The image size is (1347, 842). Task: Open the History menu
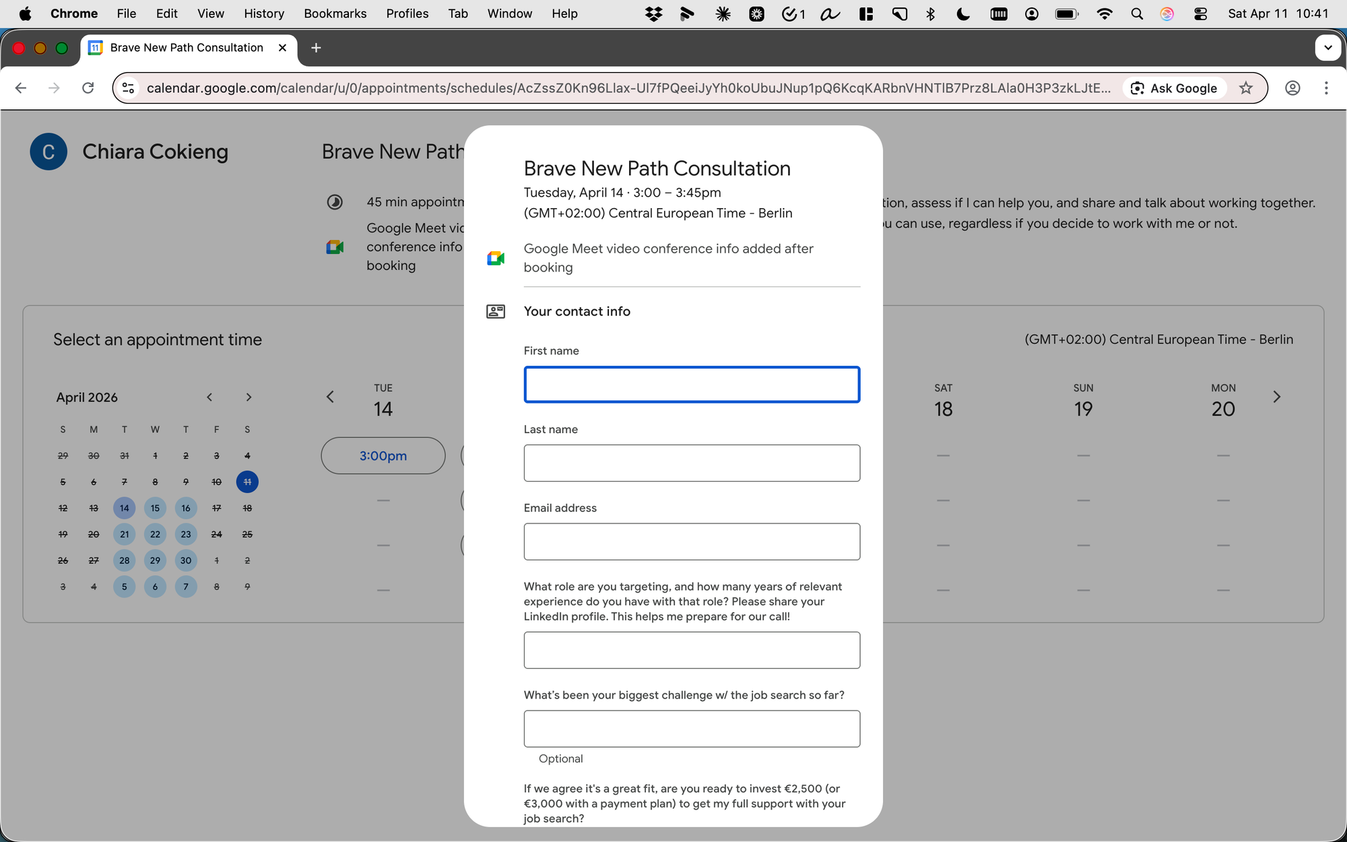pos(263,13)
